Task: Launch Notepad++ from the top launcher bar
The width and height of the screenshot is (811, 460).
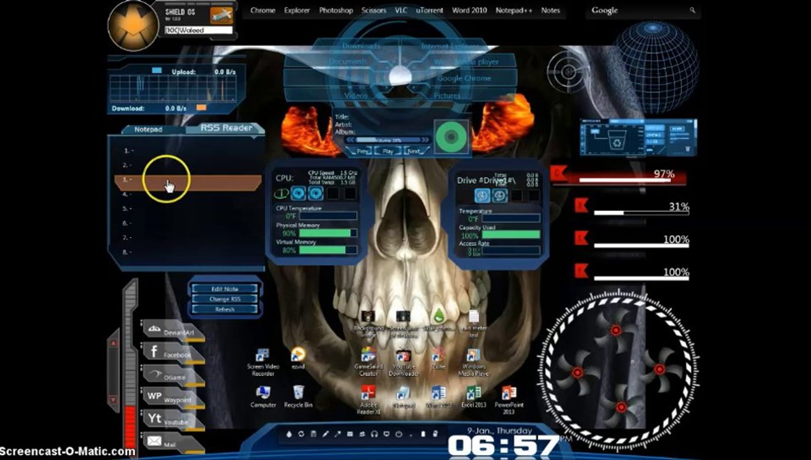Action: (515, 10)
